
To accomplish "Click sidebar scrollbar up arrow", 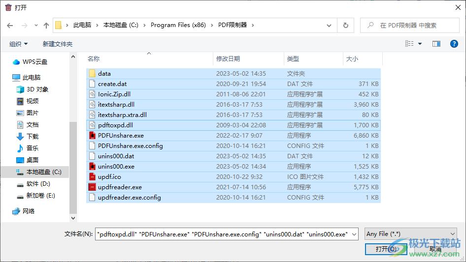I will (x=73, y=57).
